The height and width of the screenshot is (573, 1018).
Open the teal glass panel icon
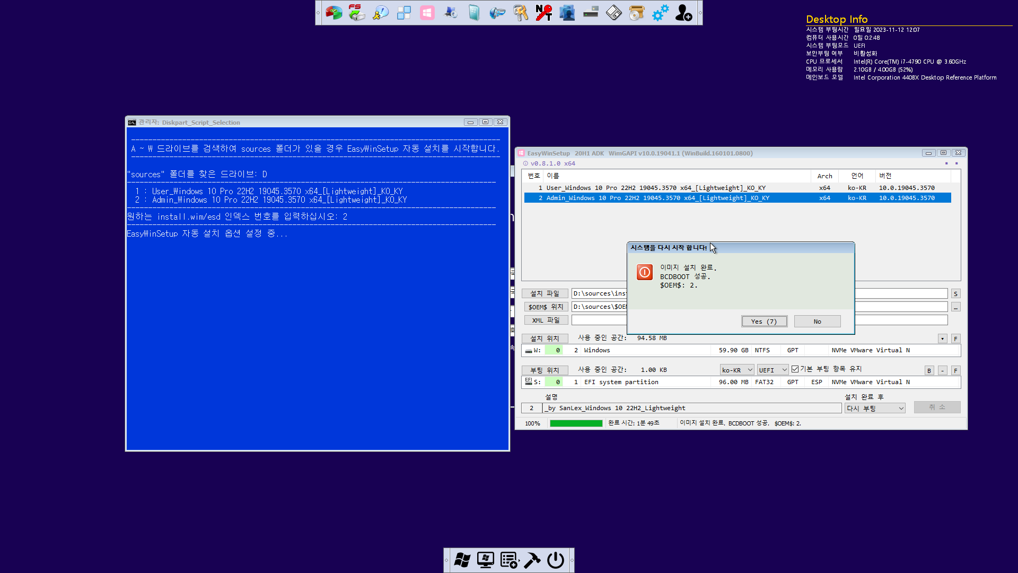(473, 12)
